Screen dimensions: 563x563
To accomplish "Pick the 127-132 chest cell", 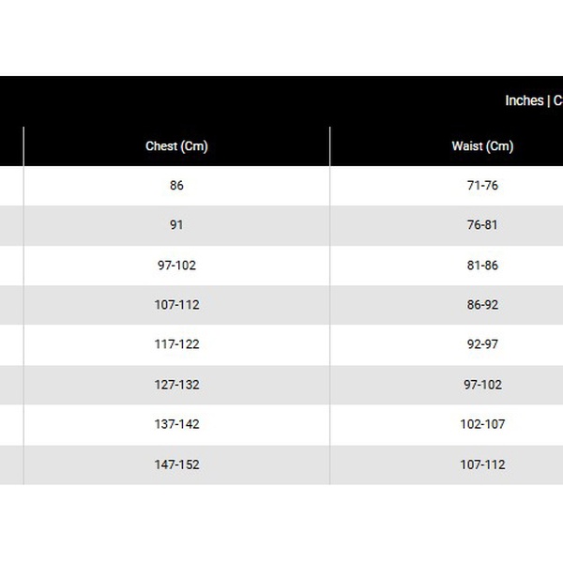I will pos(176,385).
